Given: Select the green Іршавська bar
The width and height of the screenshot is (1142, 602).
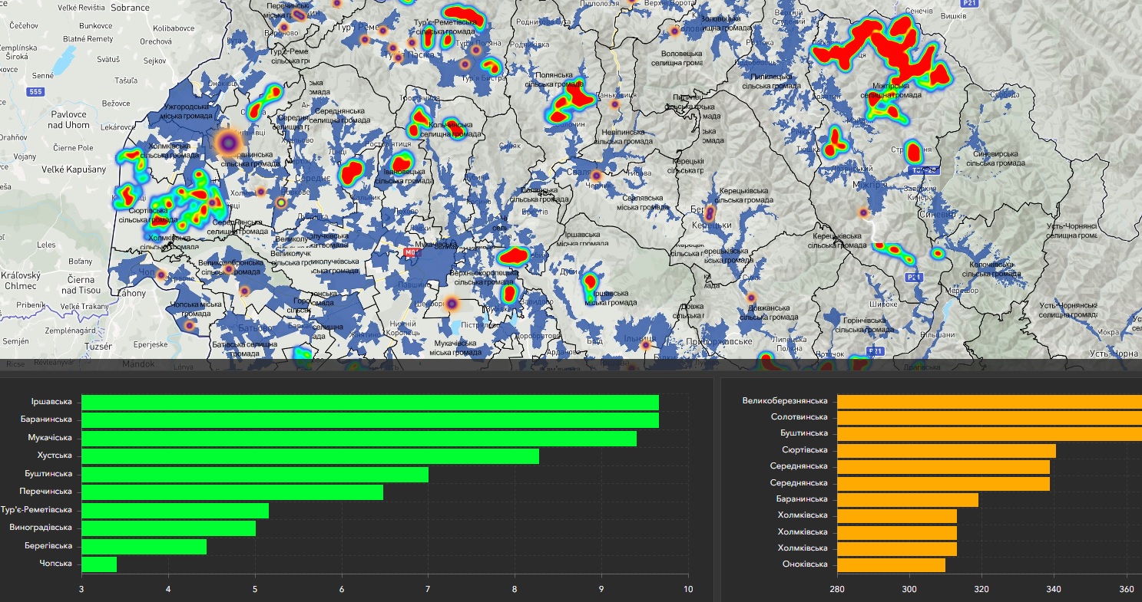Looking at the screenshot, I should tap(370, 403).
